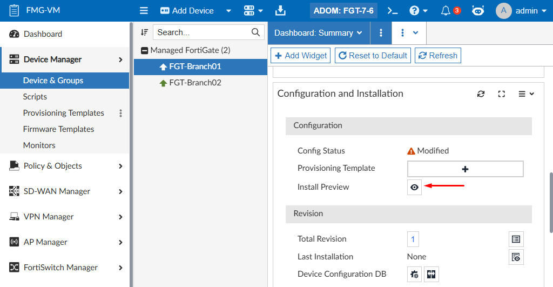The image size is (553, 287).
Task: Click the Modified config status text
Action: 433,151
